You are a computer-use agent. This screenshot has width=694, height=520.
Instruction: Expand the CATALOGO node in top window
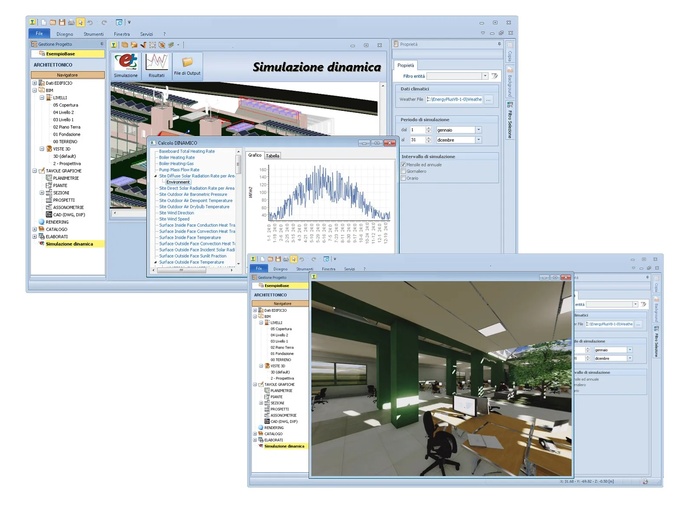[35, 229]
